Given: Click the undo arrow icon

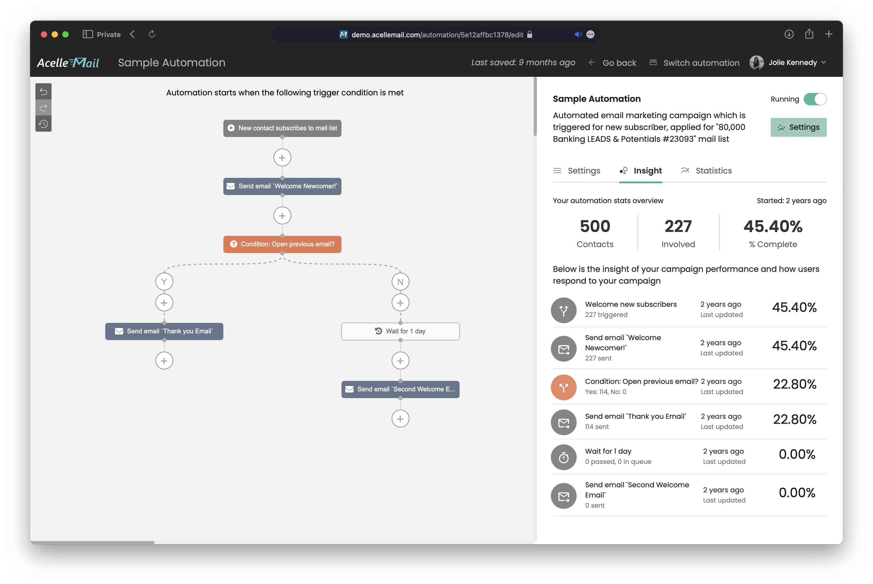Looking at the screenshot, I should click(x=43, y=91).
